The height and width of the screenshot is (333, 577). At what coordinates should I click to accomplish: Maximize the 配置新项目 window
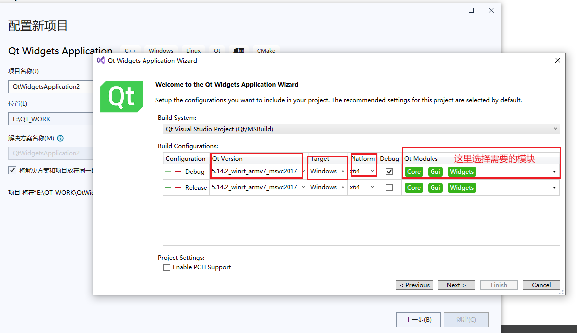471,10
